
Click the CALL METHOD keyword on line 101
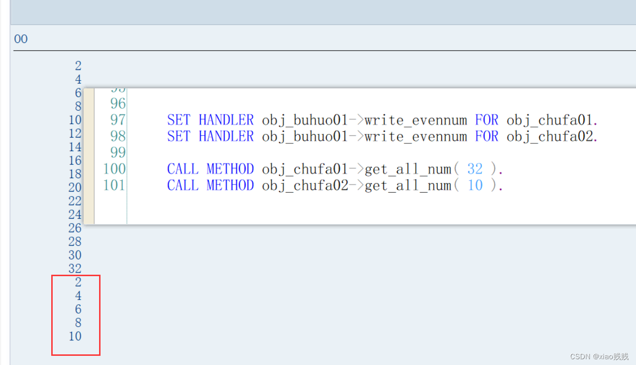pos(210,185)
